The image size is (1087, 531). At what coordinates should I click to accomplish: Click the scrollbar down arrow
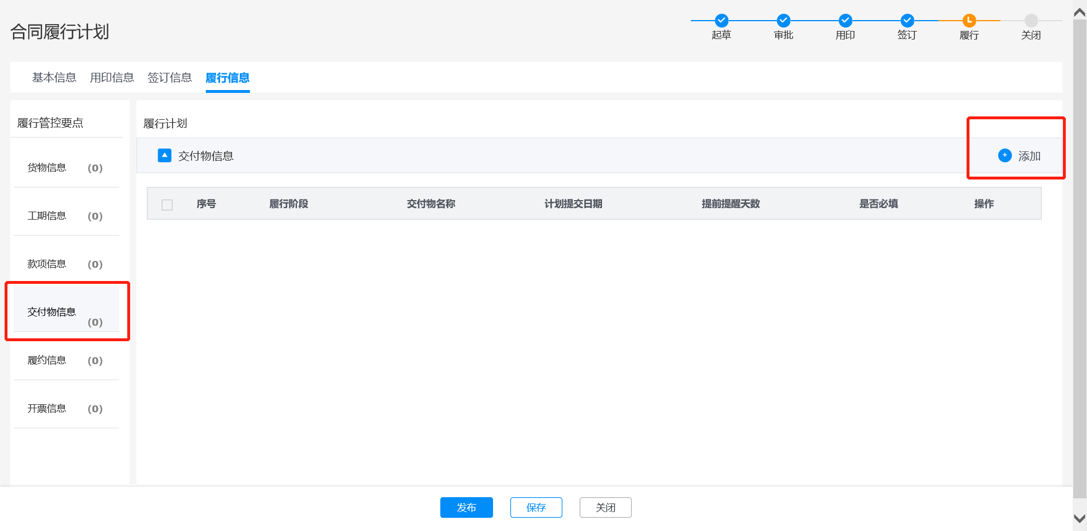[x=1080, y=518]
